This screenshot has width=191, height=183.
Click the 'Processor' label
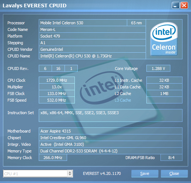[x=16, y=23]
